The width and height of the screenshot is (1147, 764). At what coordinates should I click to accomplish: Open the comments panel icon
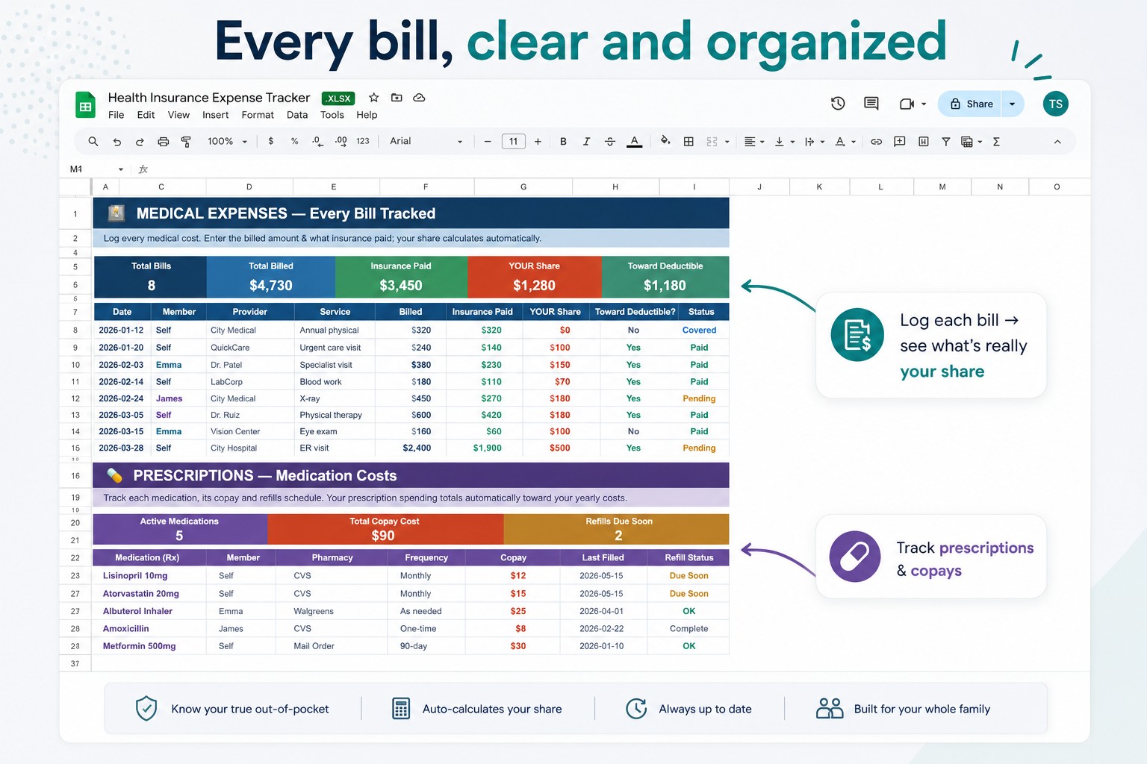pos(871,104)
